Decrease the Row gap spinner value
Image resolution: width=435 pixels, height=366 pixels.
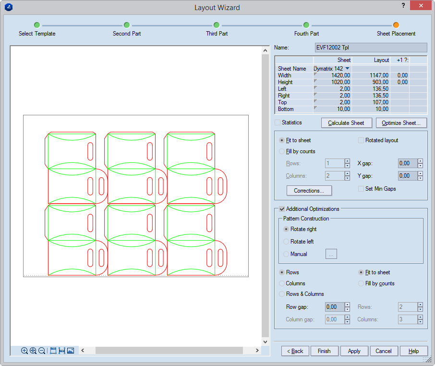tap(347, 309)
